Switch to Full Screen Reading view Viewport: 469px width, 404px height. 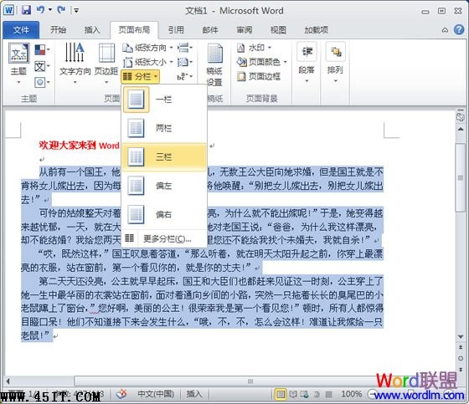click(293, 395)
